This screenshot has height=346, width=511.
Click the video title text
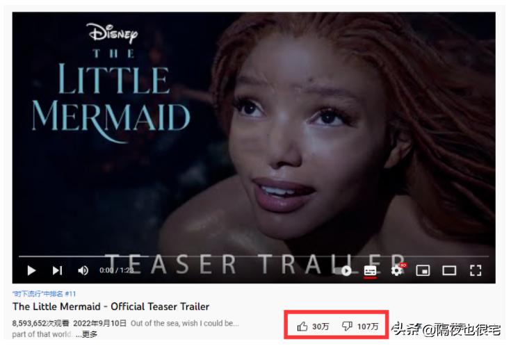111,306
